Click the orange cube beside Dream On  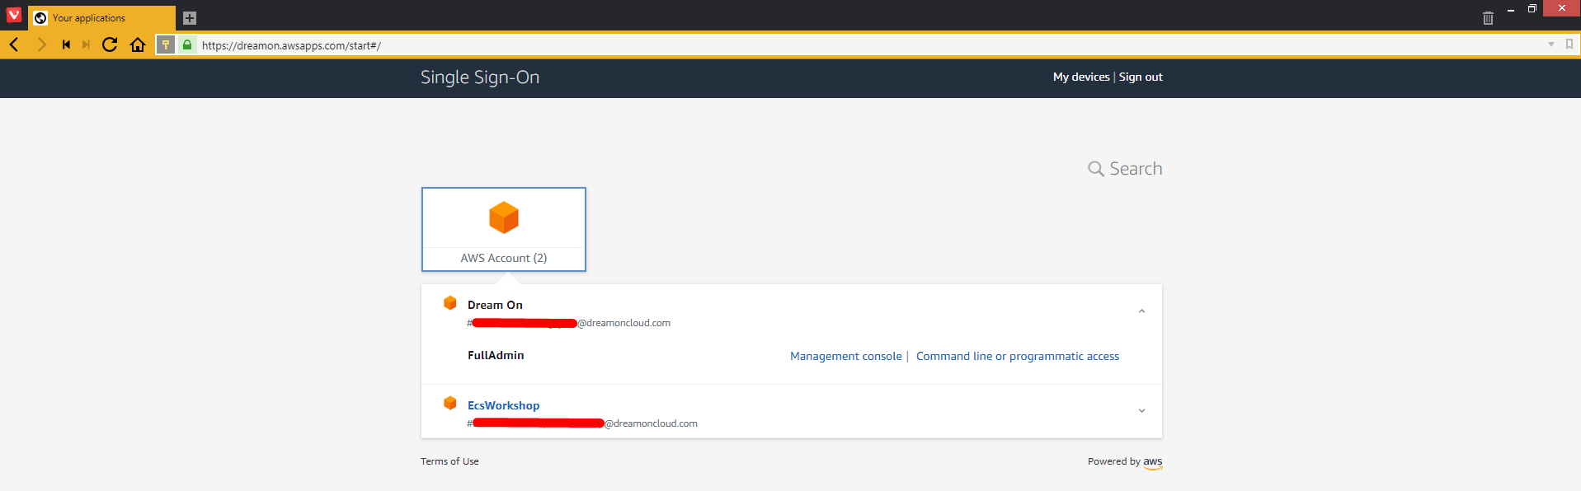450,303
